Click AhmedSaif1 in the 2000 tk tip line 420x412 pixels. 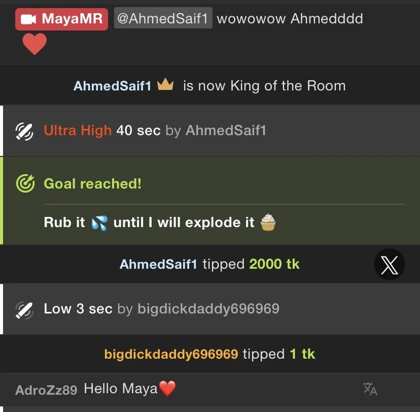158,264
